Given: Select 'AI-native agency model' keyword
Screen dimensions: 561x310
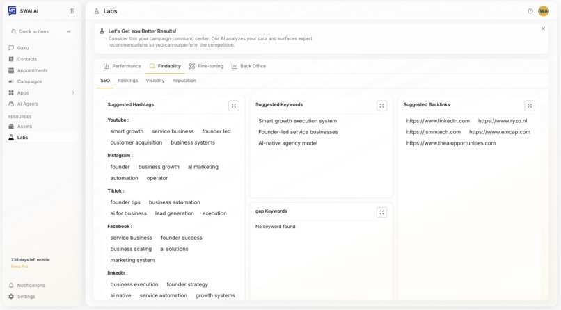Looking at the screenshot, I should pos(287,143).
